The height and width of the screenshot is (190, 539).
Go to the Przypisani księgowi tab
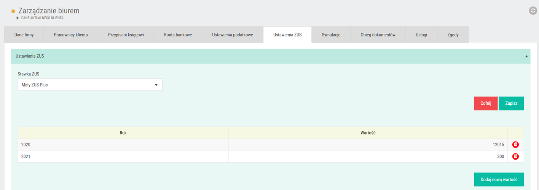coord(126,35)
